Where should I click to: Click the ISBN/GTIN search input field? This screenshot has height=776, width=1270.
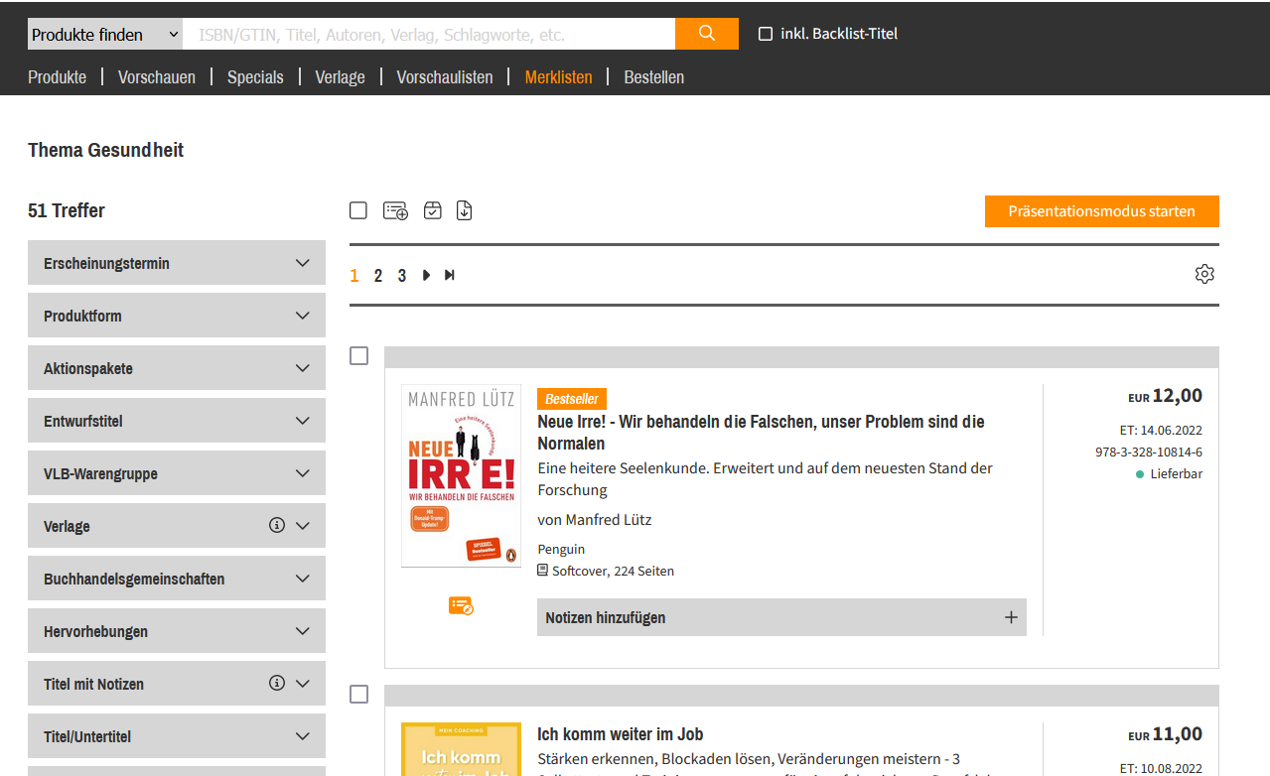(429, 34)
